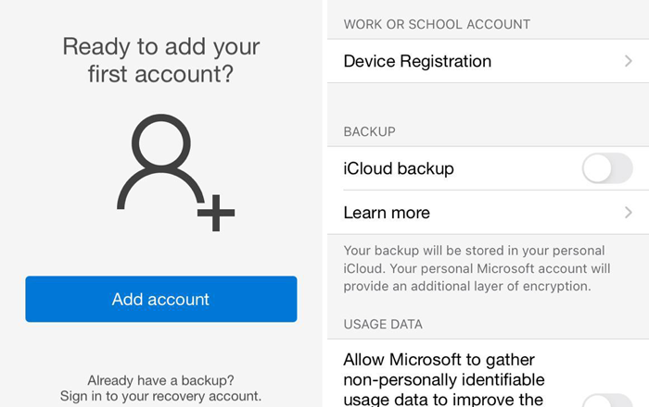The width and height of the screenshot is (649, 407).
Task: Click the BACKUP section header
Action: [x=369, y=132]
